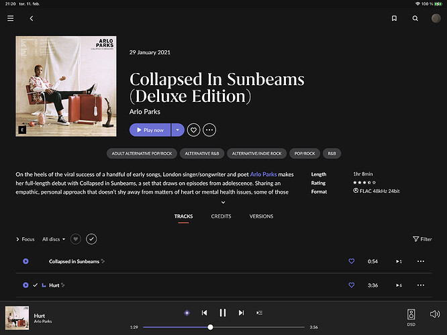Open the Arlo Parks link in the description
This screenshot has width=447, height=335.
[x=263, y=174]
